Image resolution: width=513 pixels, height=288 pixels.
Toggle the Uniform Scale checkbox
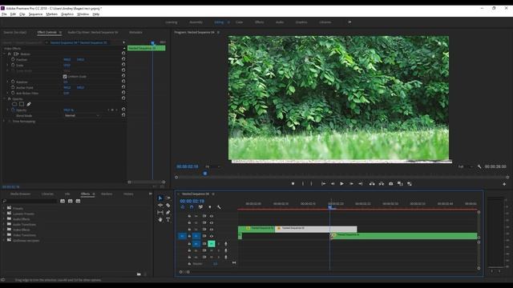pyautogui.click(x=65, y=77)
